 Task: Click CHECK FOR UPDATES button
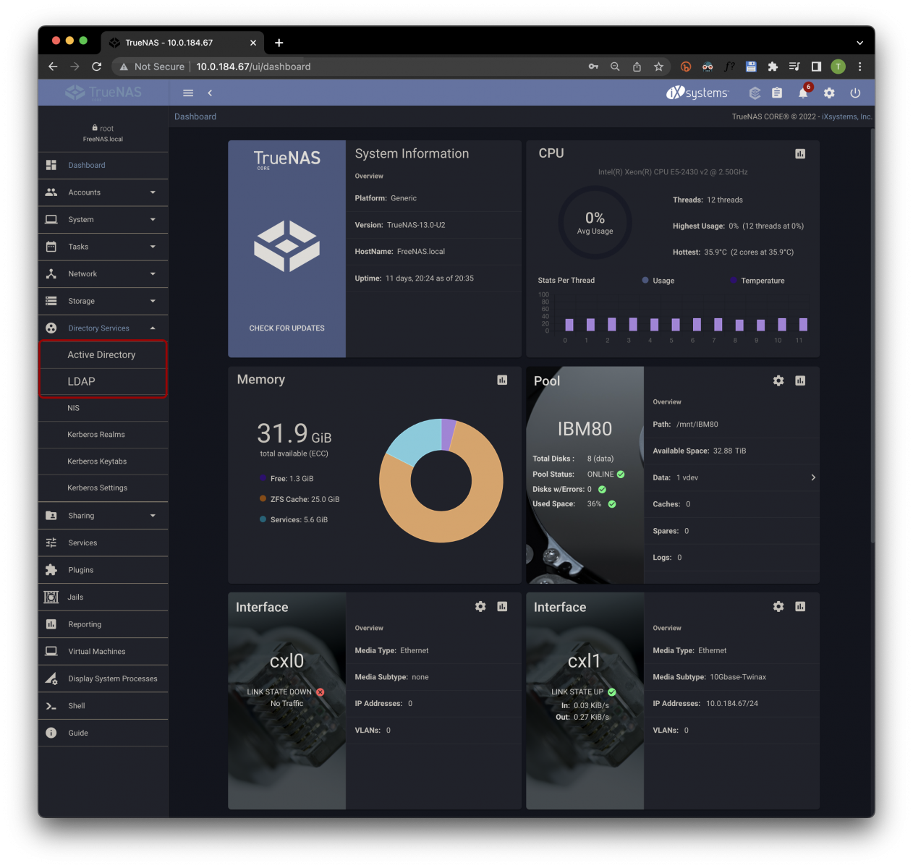point(287,328)
